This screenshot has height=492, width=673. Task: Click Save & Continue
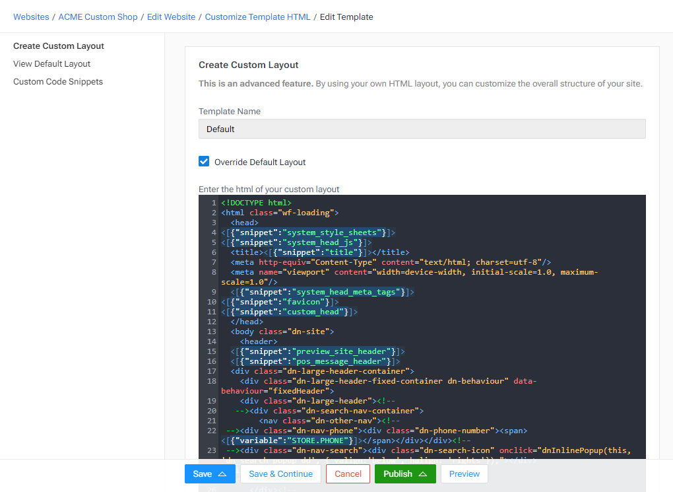[x=280, y=474]
